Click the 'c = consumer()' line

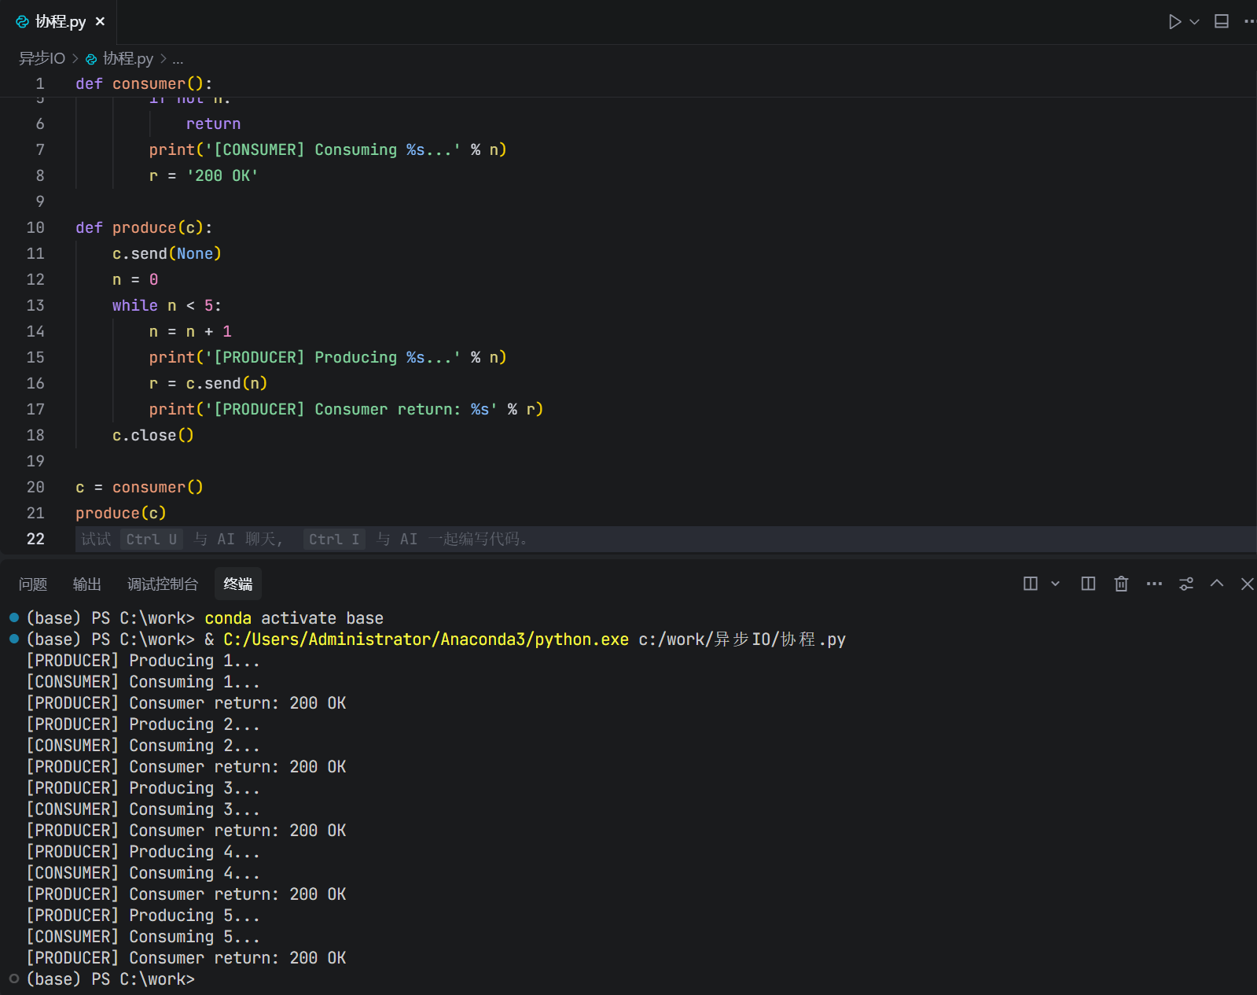[x=139, y=487]
